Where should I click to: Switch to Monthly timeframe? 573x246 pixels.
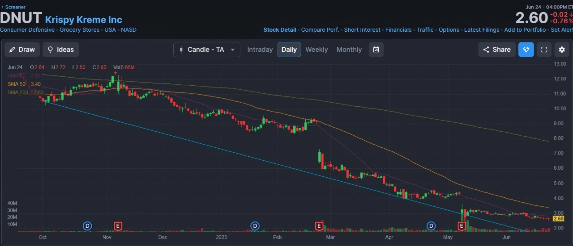(x=349, y=50)
